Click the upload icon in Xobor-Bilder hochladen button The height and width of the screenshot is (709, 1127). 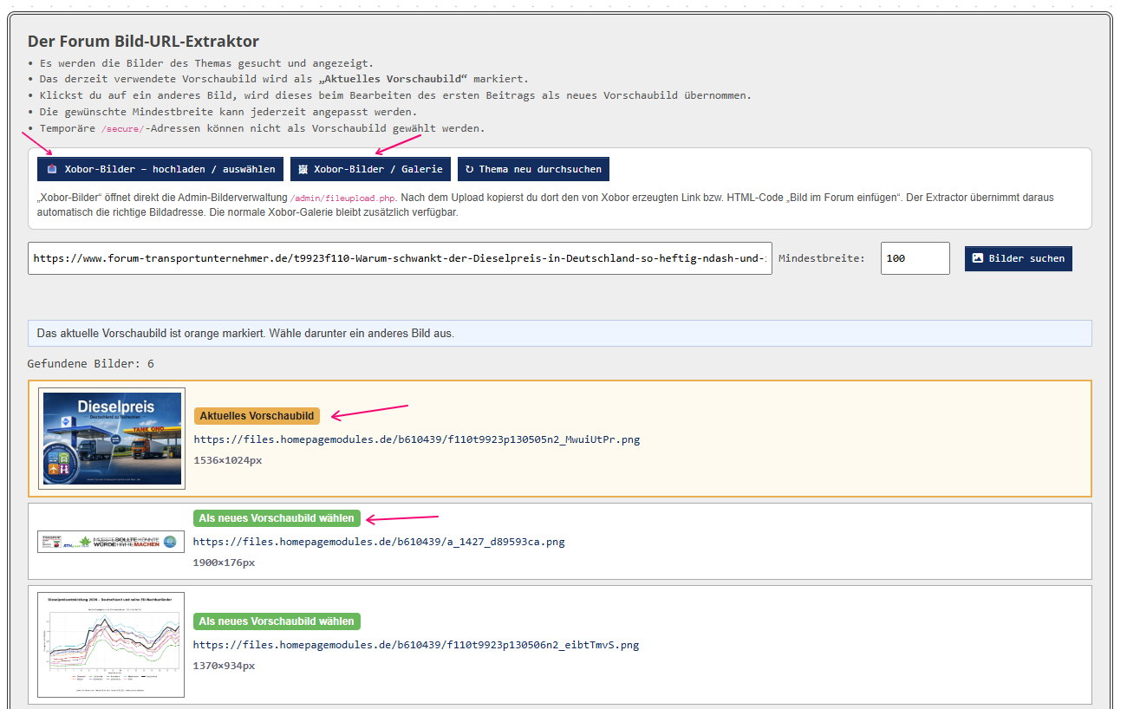(52, 169)
